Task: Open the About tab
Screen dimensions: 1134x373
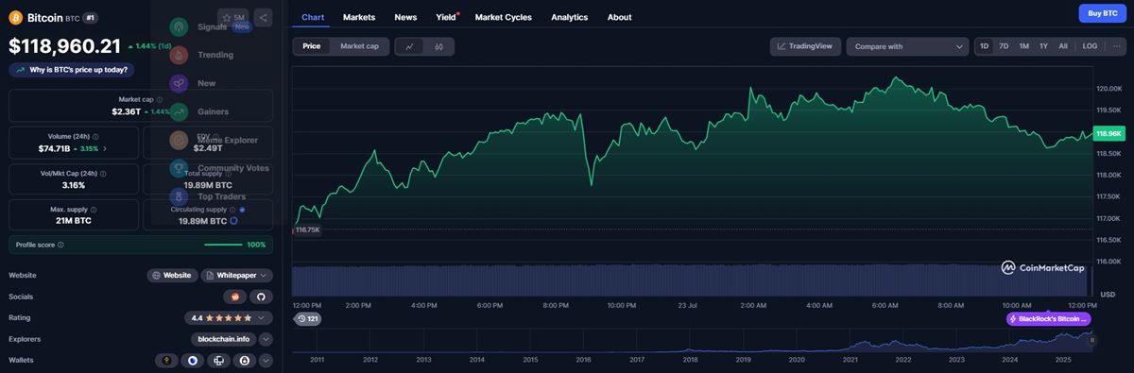Action: tap(619, 17)
